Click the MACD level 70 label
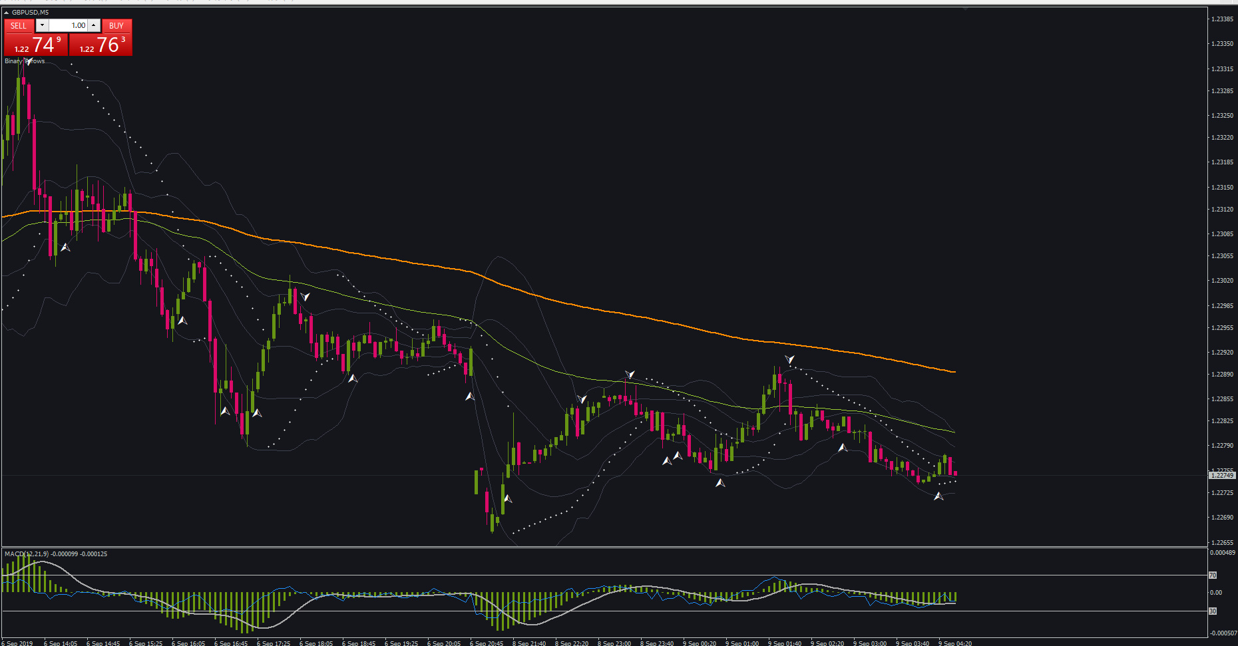The image size is (1238, 646). tap(1213, 575)
